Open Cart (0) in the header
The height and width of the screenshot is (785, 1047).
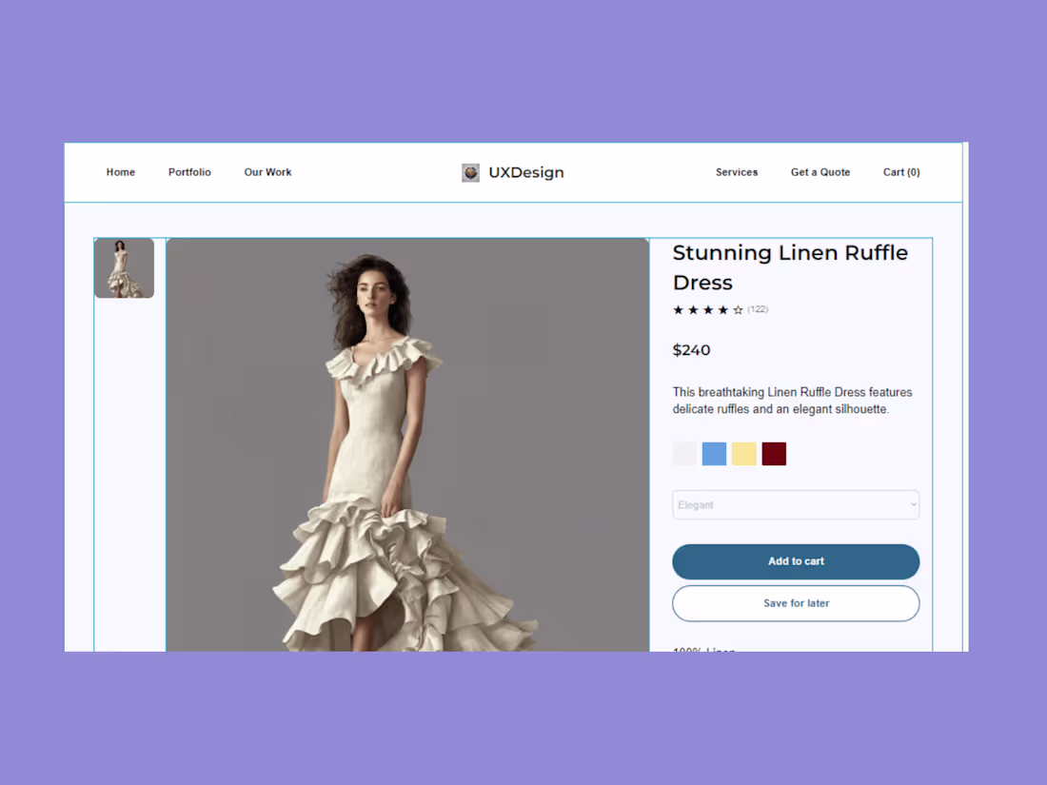click(900, 172)
